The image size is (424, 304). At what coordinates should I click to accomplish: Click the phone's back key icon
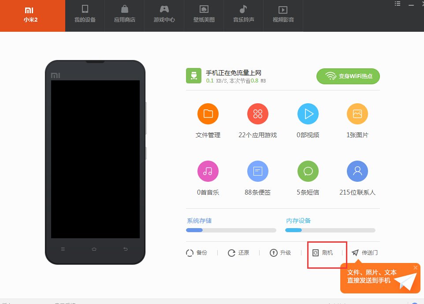(126, 249)
